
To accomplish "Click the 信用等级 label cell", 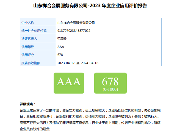I will [38, 46].
